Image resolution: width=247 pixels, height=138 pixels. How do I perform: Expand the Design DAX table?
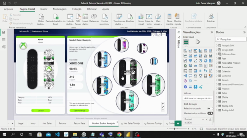coord(217,50)
